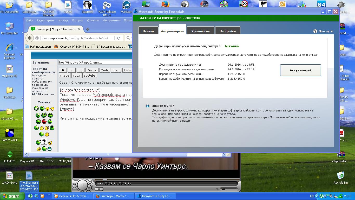Open the Настройки tab
Image resolution: width=355 pixels, height=200 pixels.
tap(227, 31)
